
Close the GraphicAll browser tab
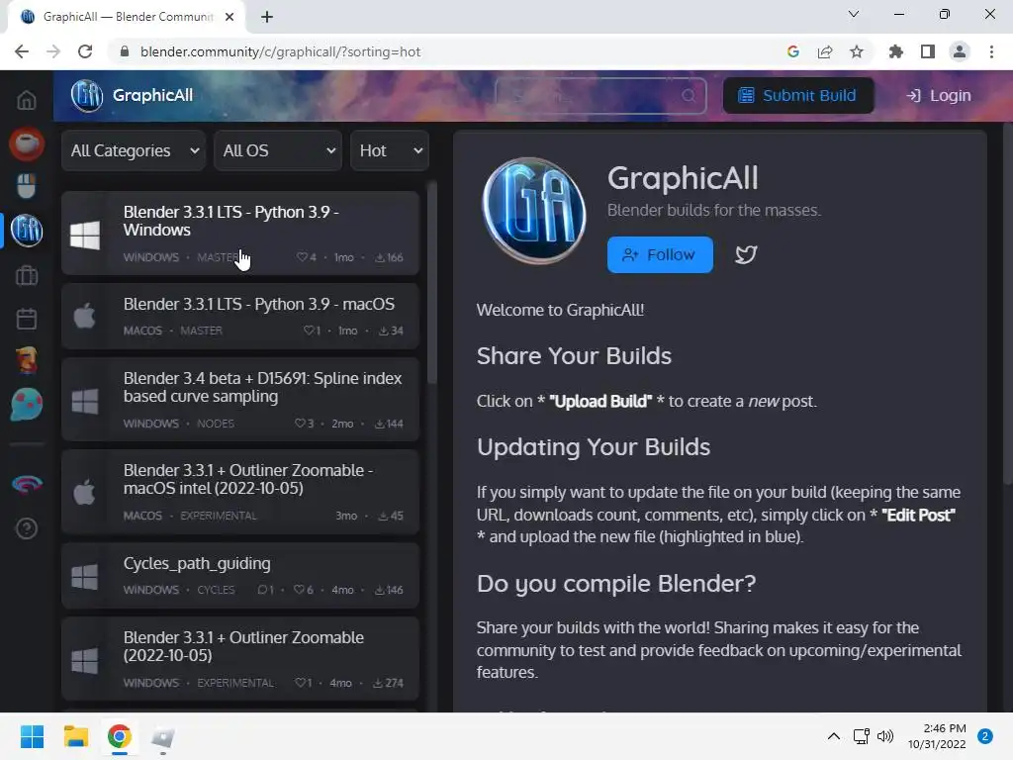point(230,17)
